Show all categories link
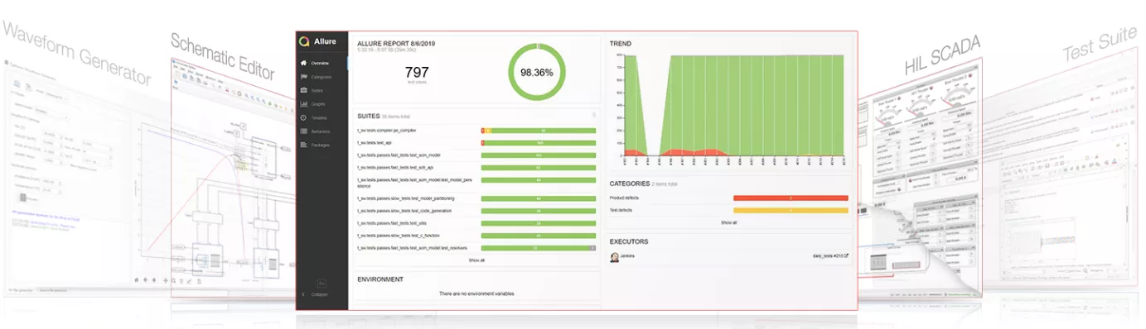 coord(728,222)
